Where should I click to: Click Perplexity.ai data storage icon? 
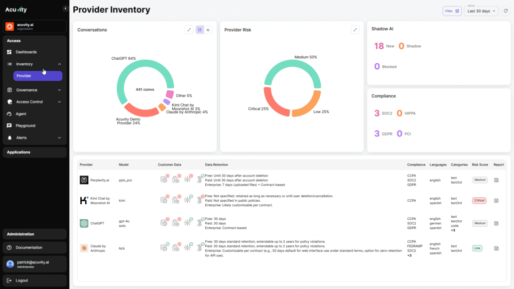pyautogui.click(x=164, y=179)
